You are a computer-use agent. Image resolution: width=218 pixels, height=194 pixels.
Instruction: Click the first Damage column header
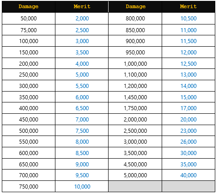(x=29, y=6)
